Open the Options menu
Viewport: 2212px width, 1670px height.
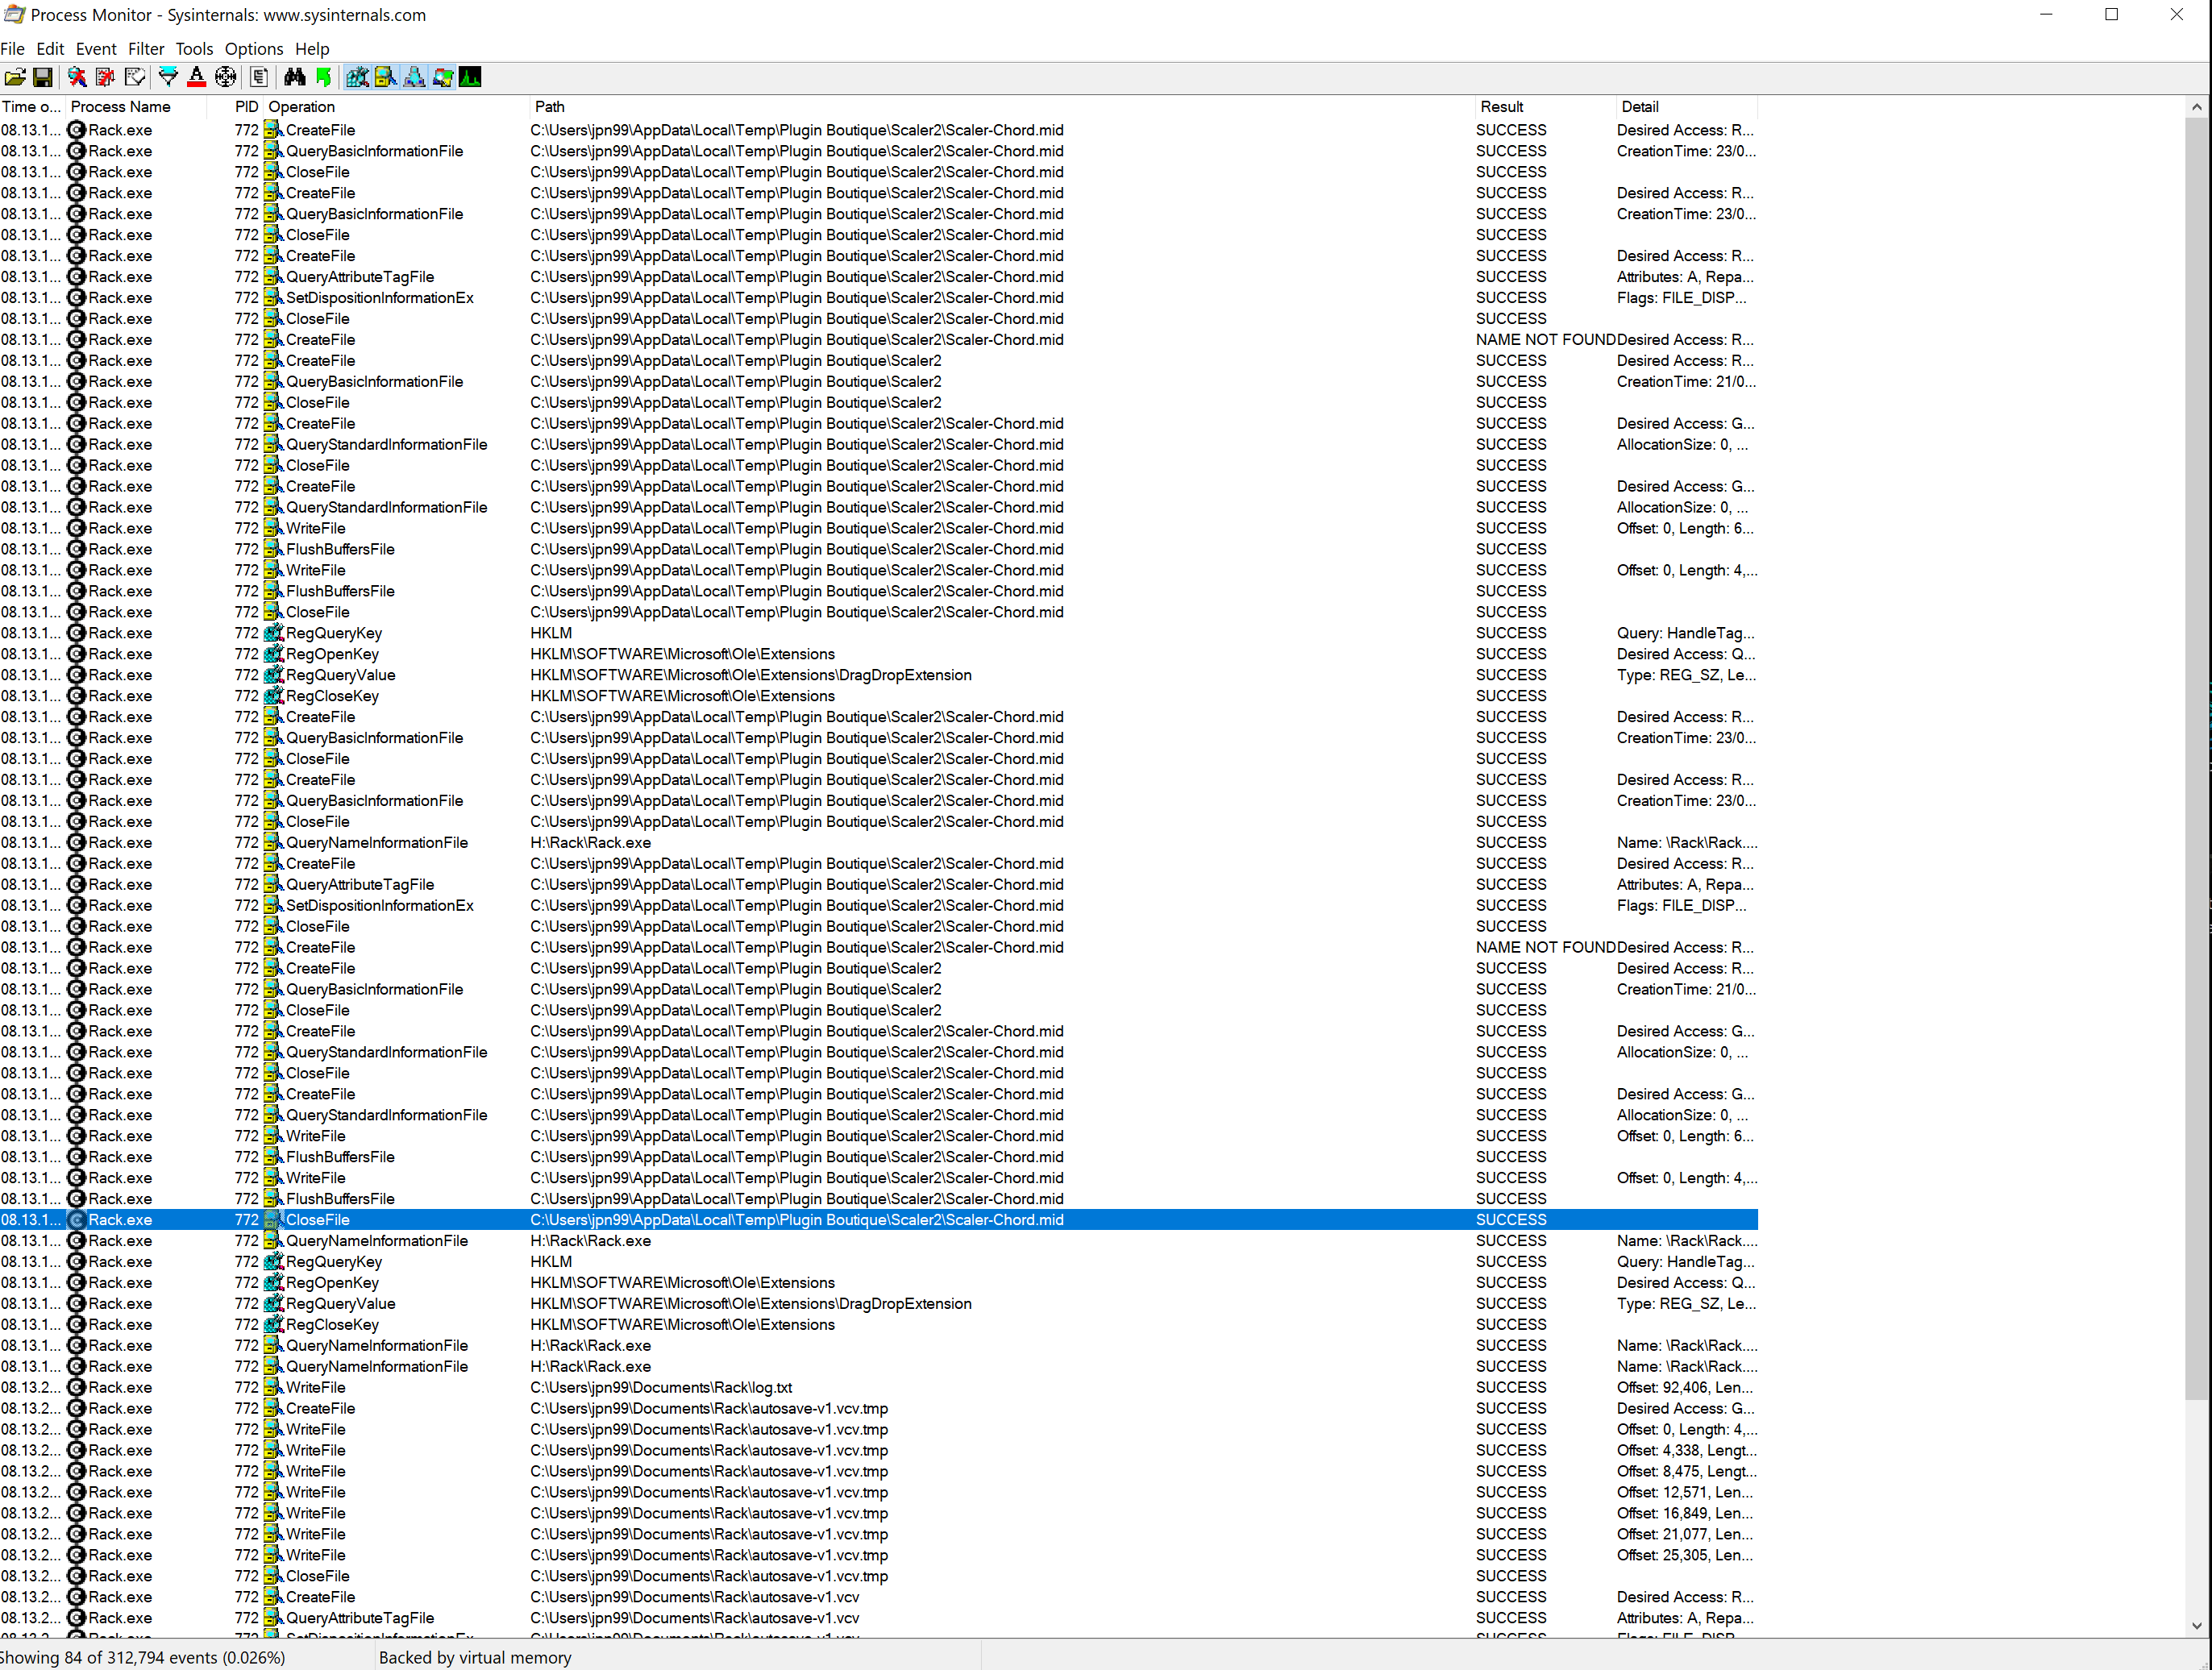[x=253, y=49]
